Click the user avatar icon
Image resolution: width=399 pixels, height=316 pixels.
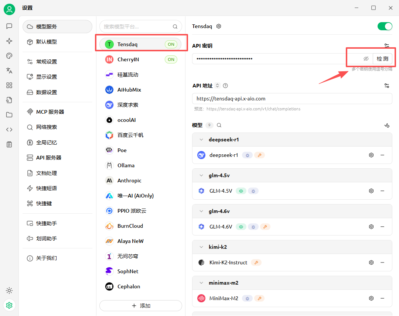pyautogui.click(x=9, y=9)
